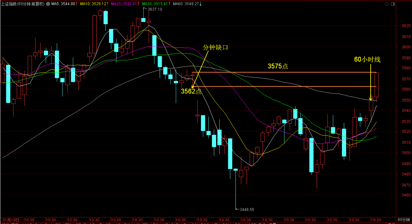Click the 3520 price axis label
412x224 pixels.
tap(406, 132)
